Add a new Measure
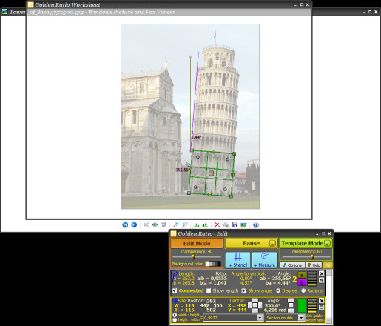 click(265, 260)
